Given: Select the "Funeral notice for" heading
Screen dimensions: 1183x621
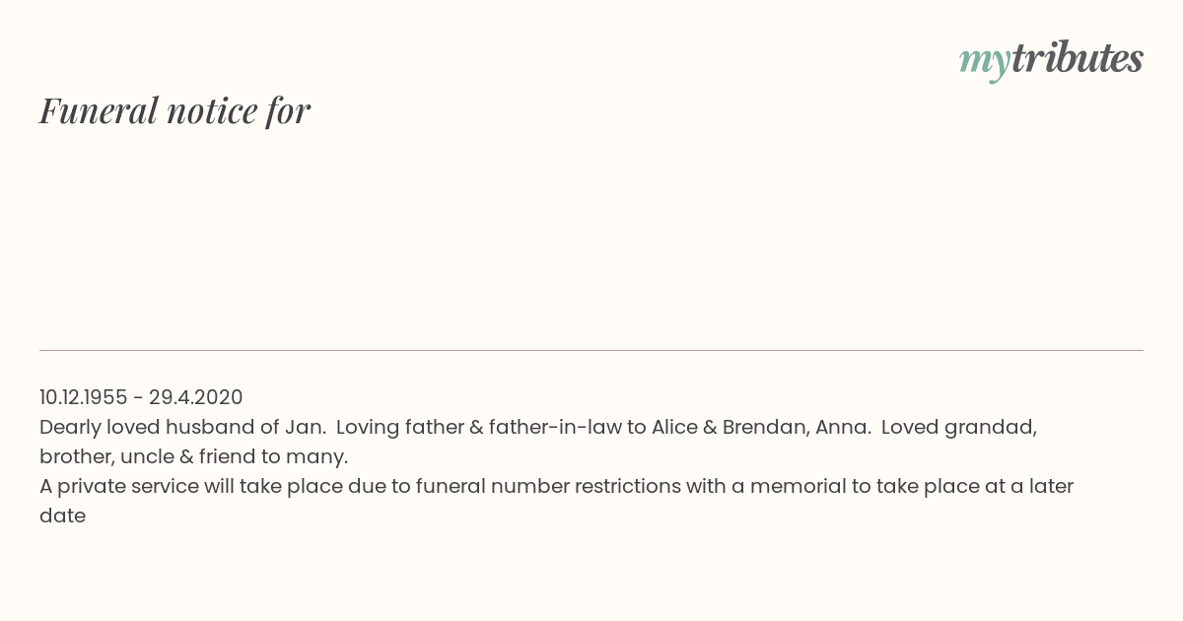Looking at the screenshot, I should pos(174,110).
